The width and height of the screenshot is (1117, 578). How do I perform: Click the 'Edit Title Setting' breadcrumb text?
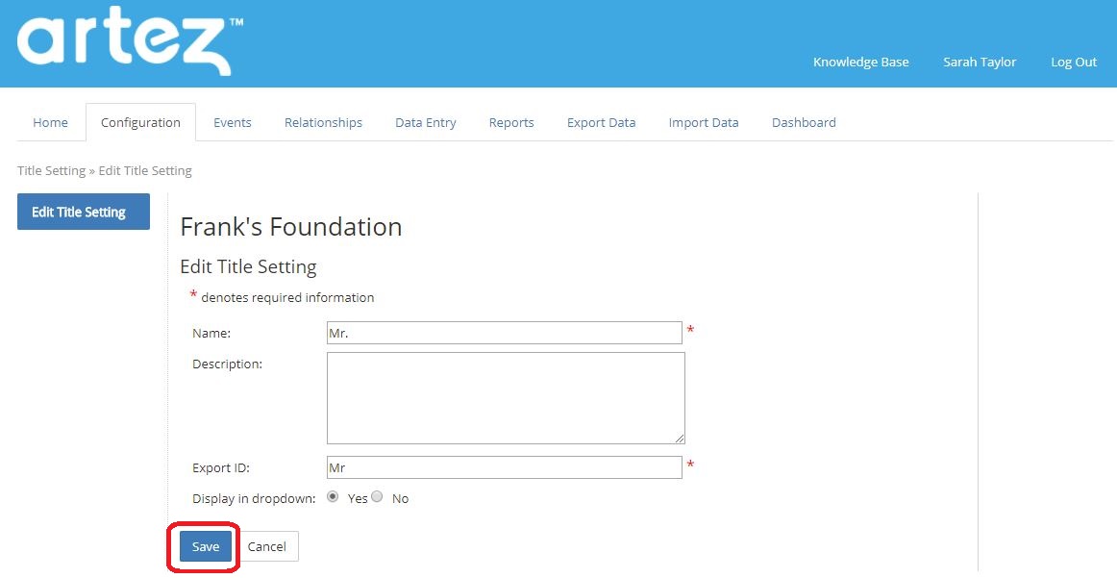point(145,171)
